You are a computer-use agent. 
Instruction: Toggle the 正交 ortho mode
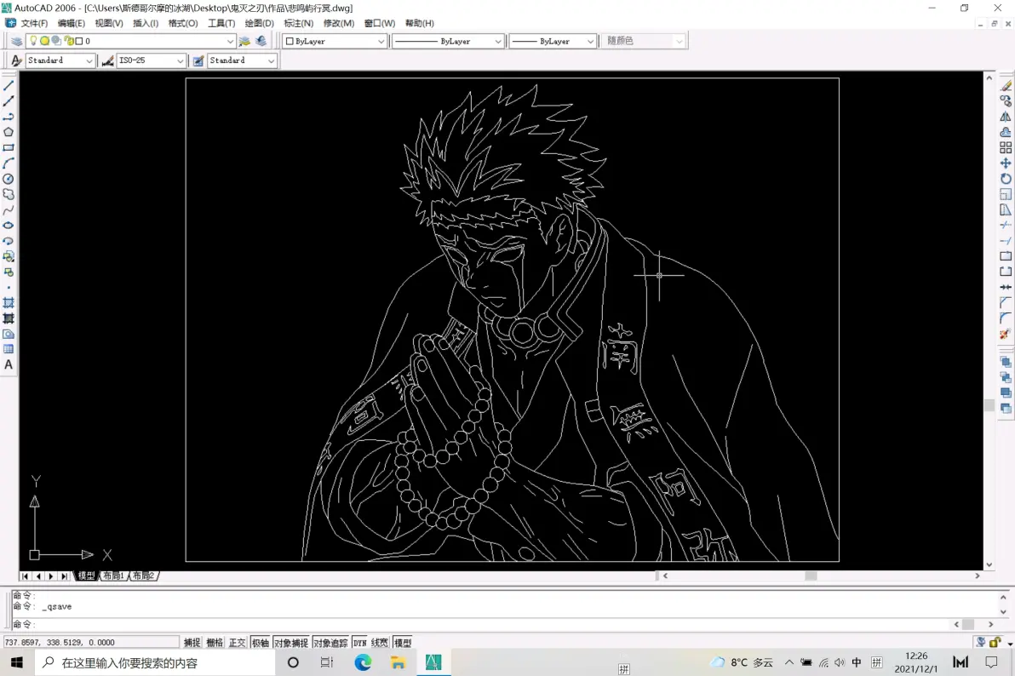click(x=238, y=642)
